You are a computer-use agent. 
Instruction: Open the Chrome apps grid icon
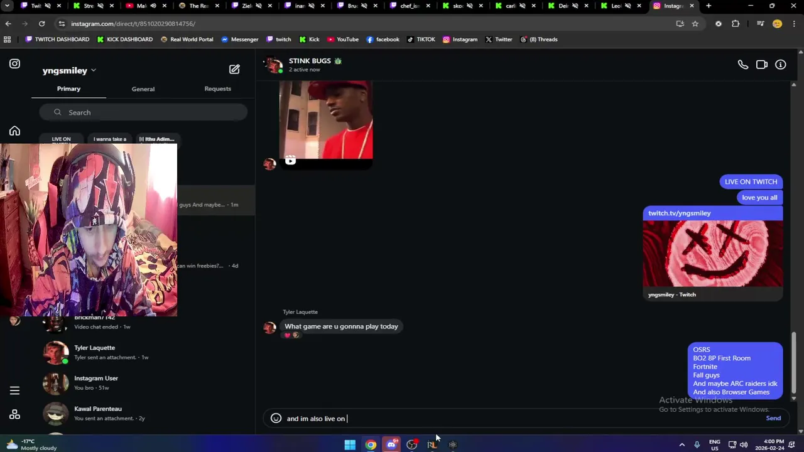[x=8, y=39]
